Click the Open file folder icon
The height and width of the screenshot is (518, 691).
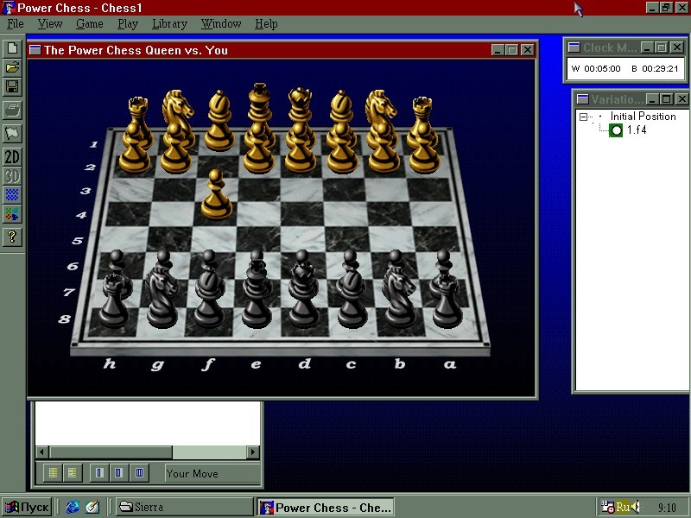[12, 67]
